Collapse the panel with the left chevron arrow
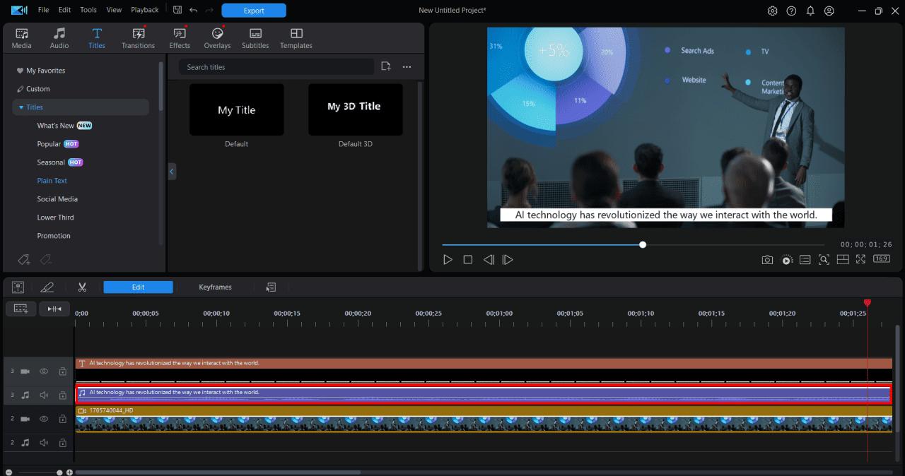Viewport: 905px width, 476px height. coord(172,171)
